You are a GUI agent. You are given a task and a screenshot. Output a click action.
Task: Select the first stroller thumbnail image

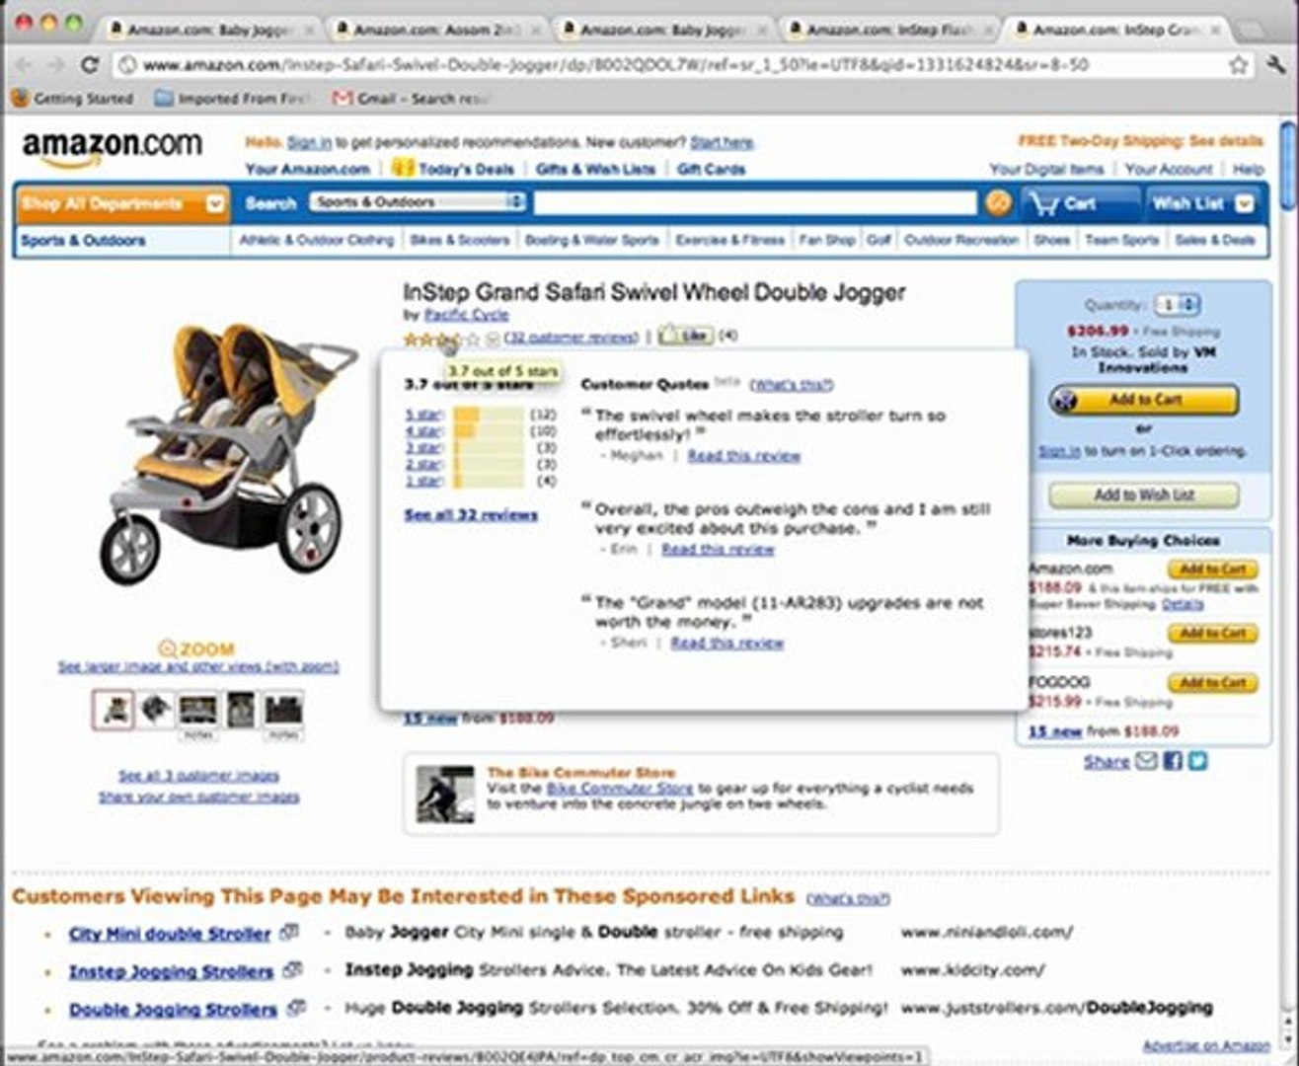[x=114, y=709]
